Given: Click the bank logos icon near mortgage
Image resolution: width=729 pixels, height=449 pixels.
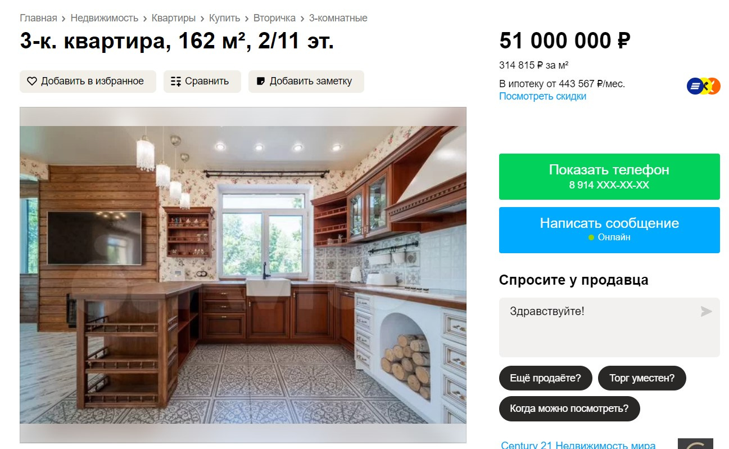Looking at the screenshot, I should tap(704, 86).
